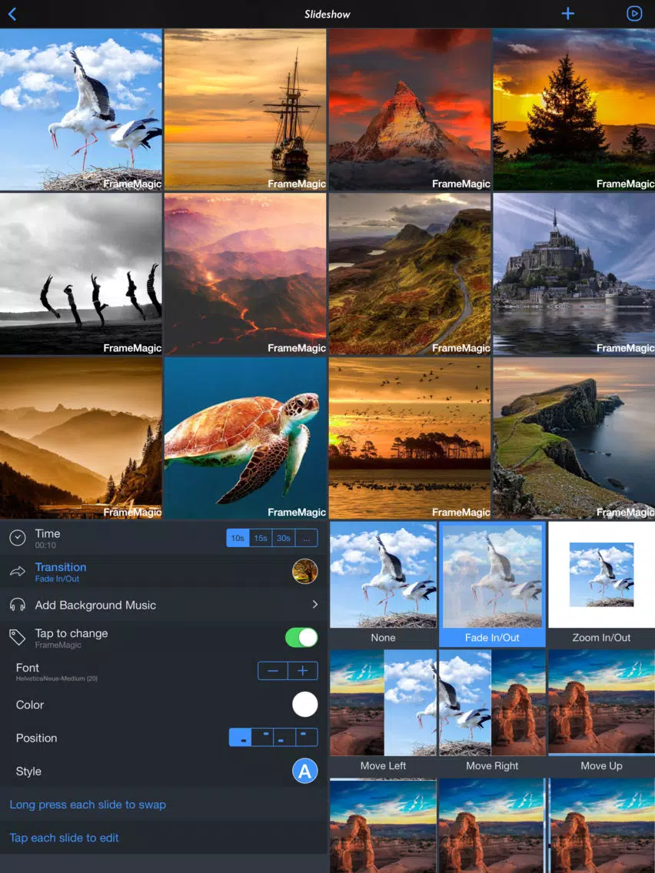The width and height of the screenshot is (655, 873).
Task: Tap the pink misty mountains slide
Action: pyautogui.click(x=245, y=274)
